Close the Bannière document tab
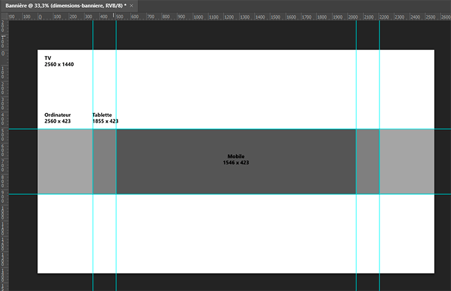Screen dimensions: 451x291 pos(132,5)
